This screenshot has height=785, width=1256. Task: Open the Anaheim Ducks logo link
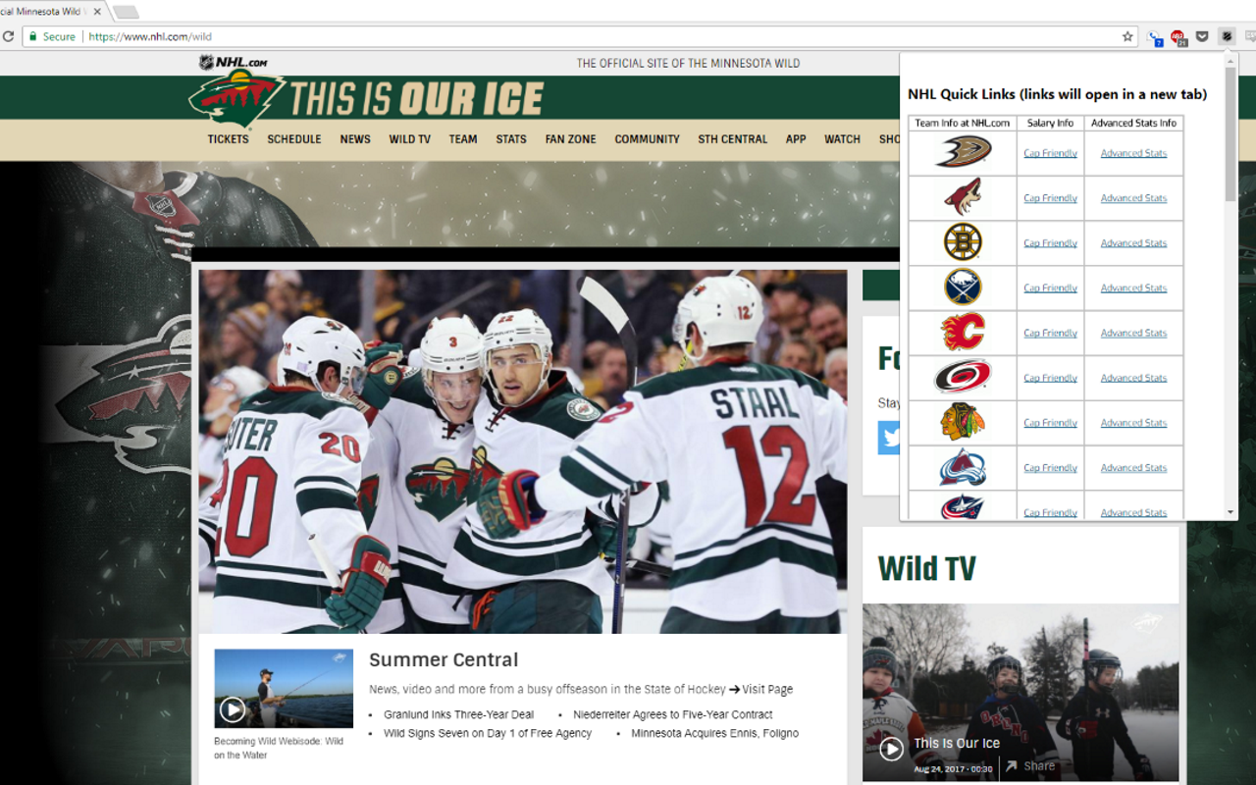(963, 152)
